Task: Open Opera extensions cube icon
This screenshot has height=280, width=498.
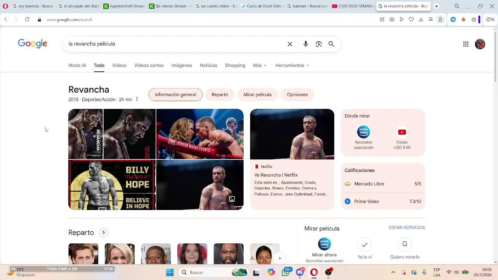Action: (x=473, y=19)
